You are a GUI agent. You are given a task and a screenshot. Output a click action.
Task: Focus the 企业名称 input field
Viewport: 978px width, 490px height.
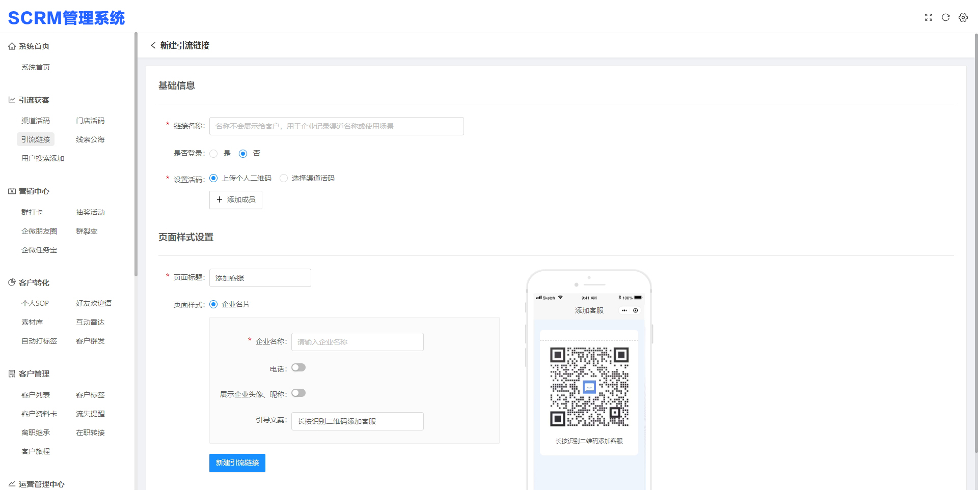[x=358, y=342]
